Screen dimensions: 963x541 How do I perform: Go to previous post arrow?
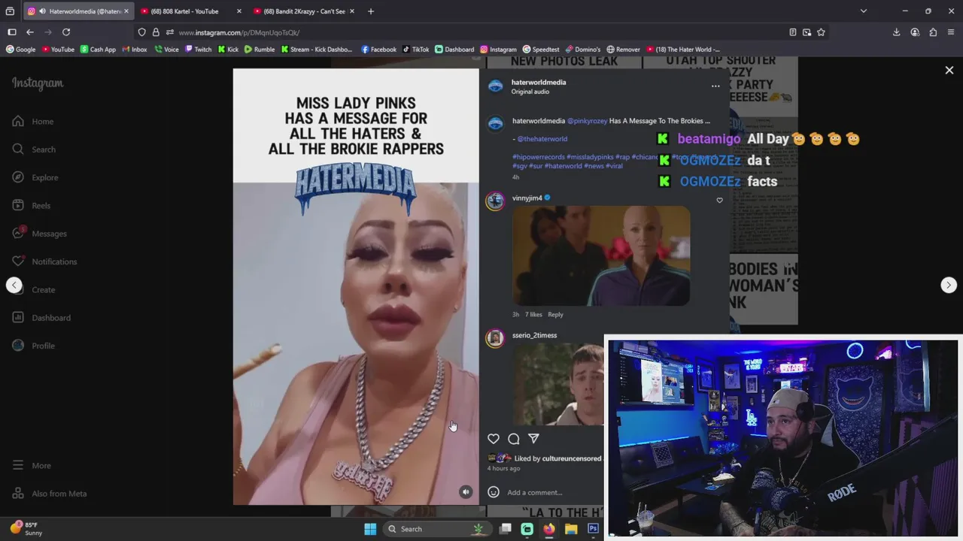click(x=14, y=285)
